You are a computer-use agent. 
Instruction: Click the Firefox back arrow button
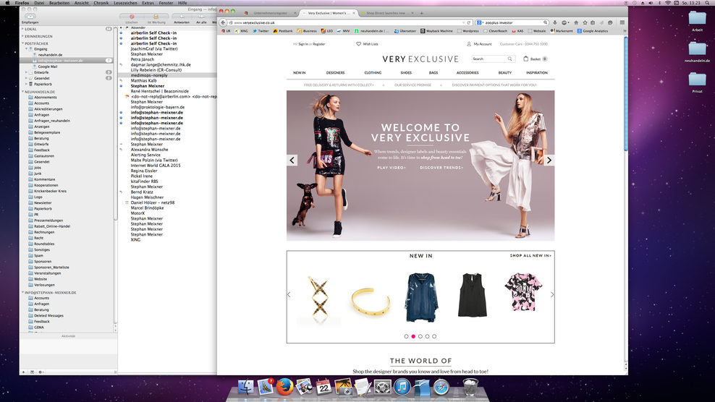click(x=223, y=22)
